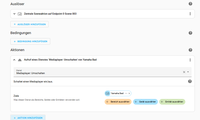Collapse the Mediaplayer Umschalten action card
The width and height of the screenshot is (200, 120).
click(14, 60)
